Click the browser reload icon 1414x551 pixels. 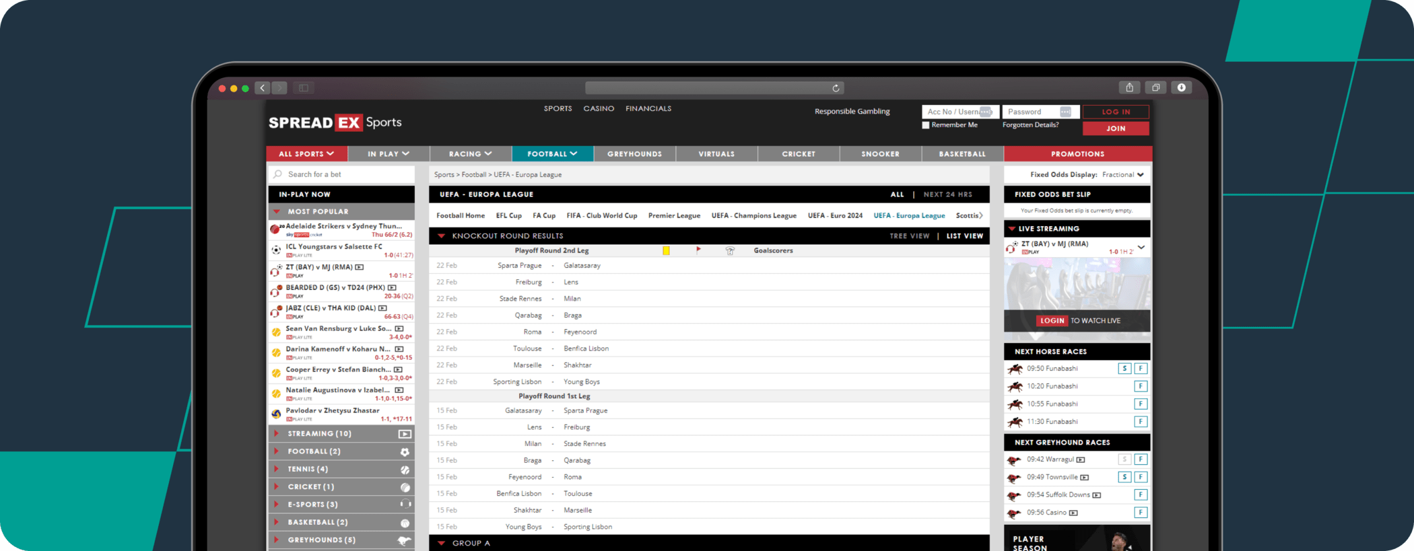tap(836, 88)
